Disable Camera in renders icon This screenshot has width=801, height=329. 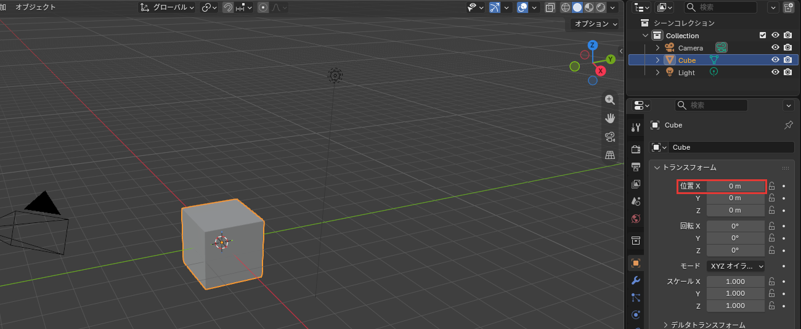[x=787, y=48]
